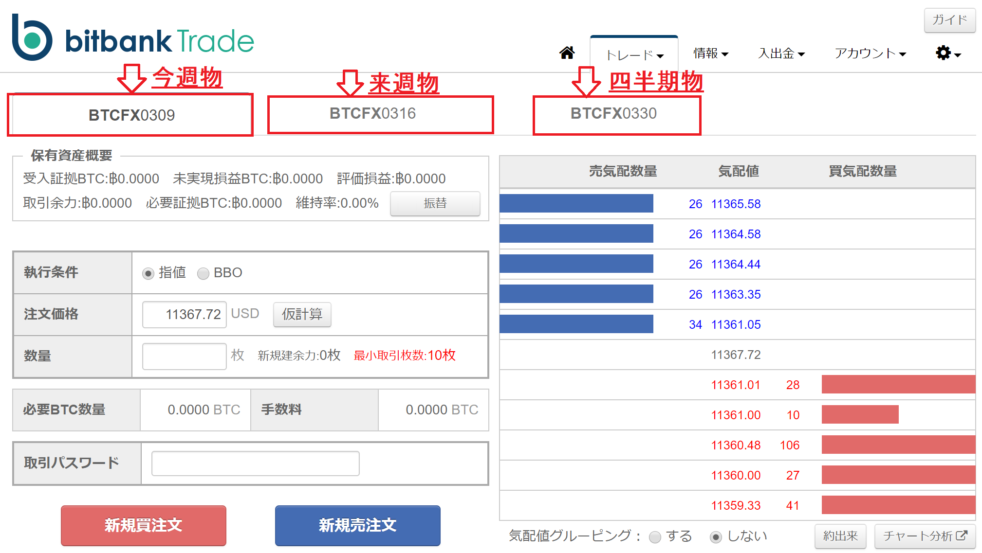Click the mid price 11367.72 row

point(737,355)
